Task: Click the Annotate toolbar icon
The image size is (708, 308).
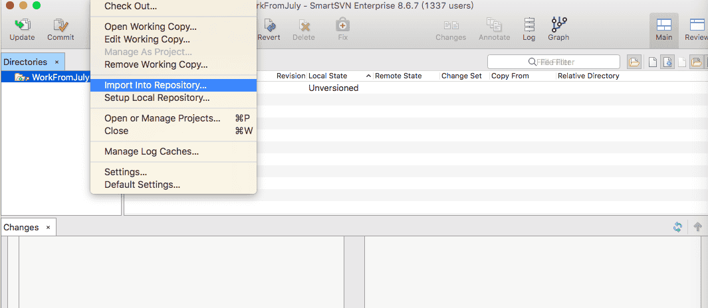Action: pyautogui.click(x=494, y=25)
